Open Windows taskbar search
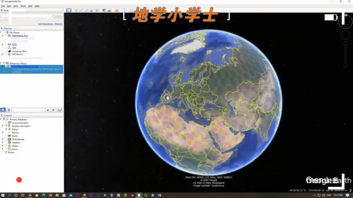The image size is (353, 198). tap(10, 195)
